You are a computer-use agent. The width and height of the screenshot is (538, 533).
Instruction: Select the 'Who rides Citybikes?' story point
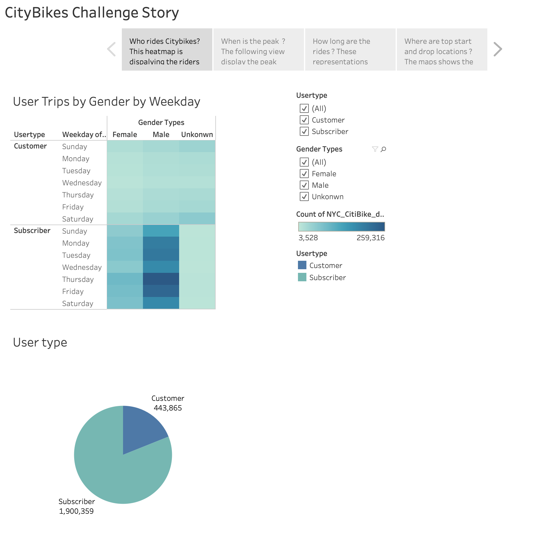[166, 49]
